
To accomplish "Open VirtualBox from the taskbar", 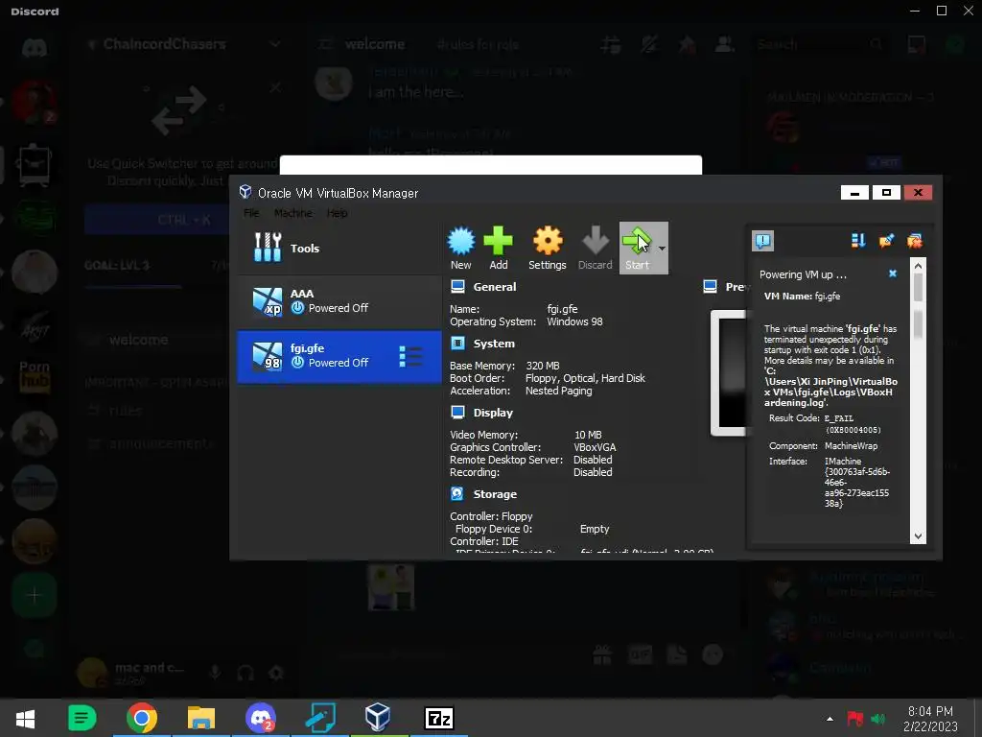I will pos(378,718).
